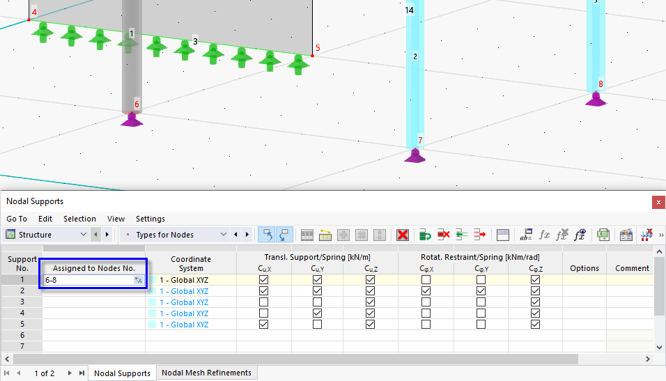The width and height of the screenshot is (666, 381).
Task: Click the table settings hand icon
Action: 626,235
